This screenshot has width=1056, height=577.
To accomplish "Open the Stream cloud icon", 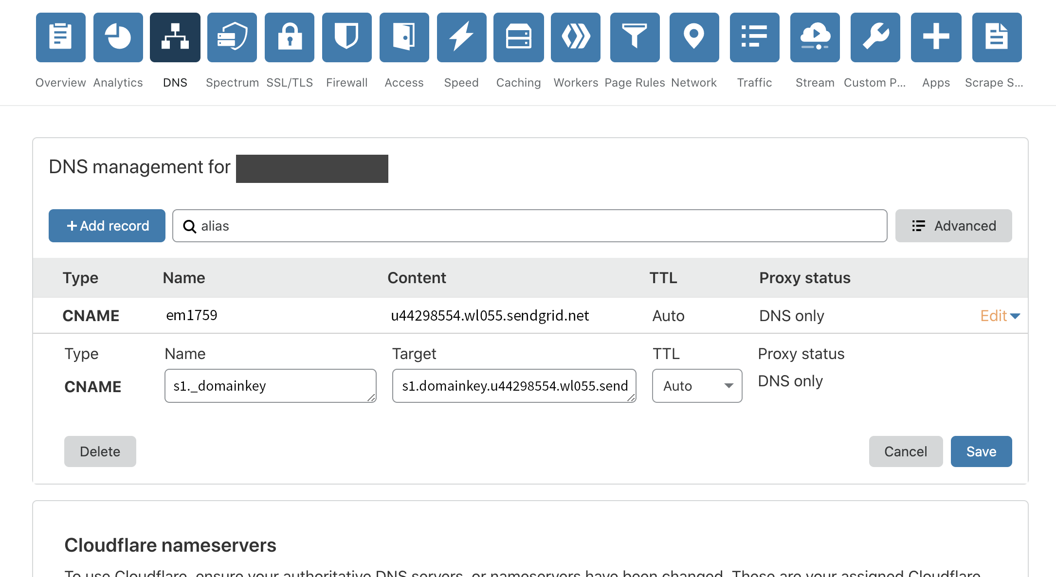I will [815, 37].
